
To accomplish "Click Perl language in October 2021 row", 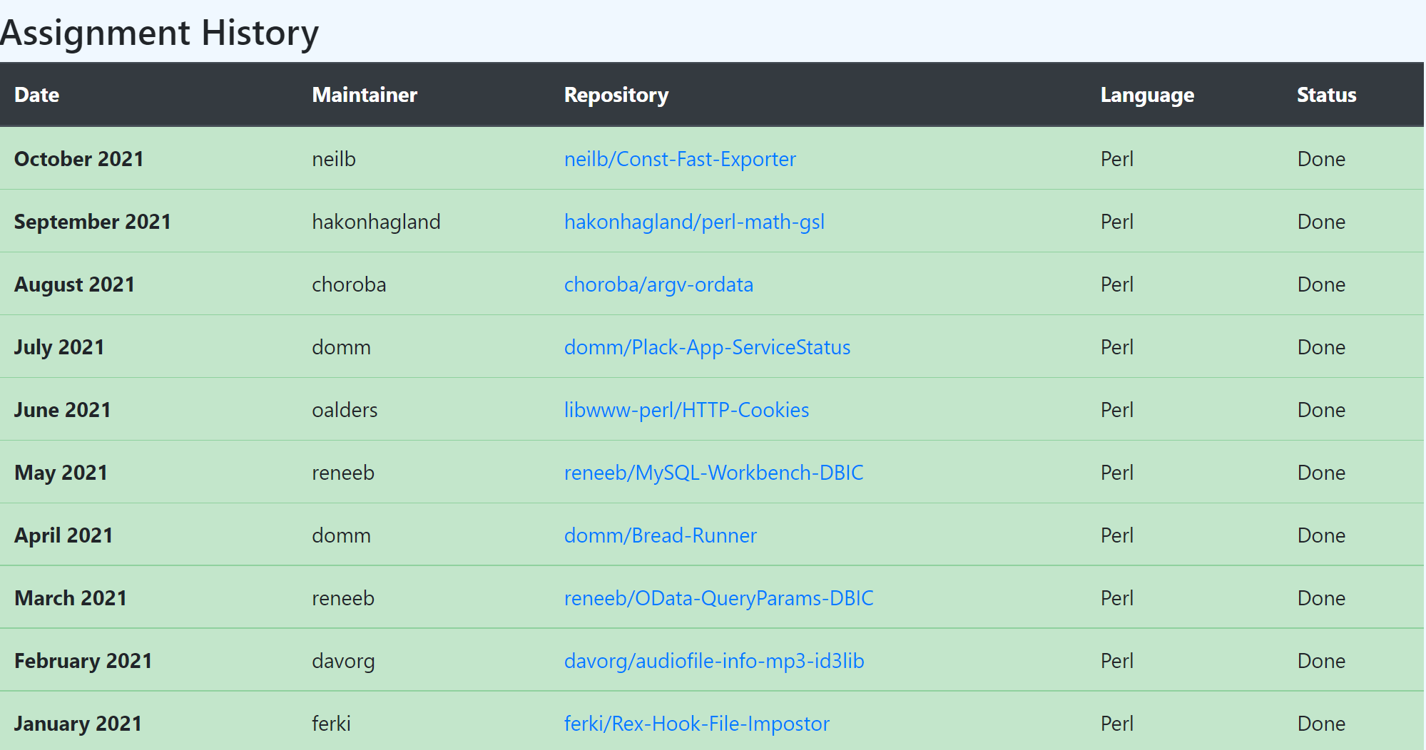I will tap(1117, 159).
